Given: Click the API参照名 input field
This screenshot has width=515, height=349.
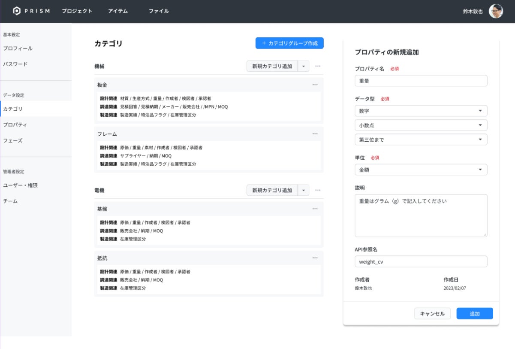Looking at the screenshot, I should [421, 261].
